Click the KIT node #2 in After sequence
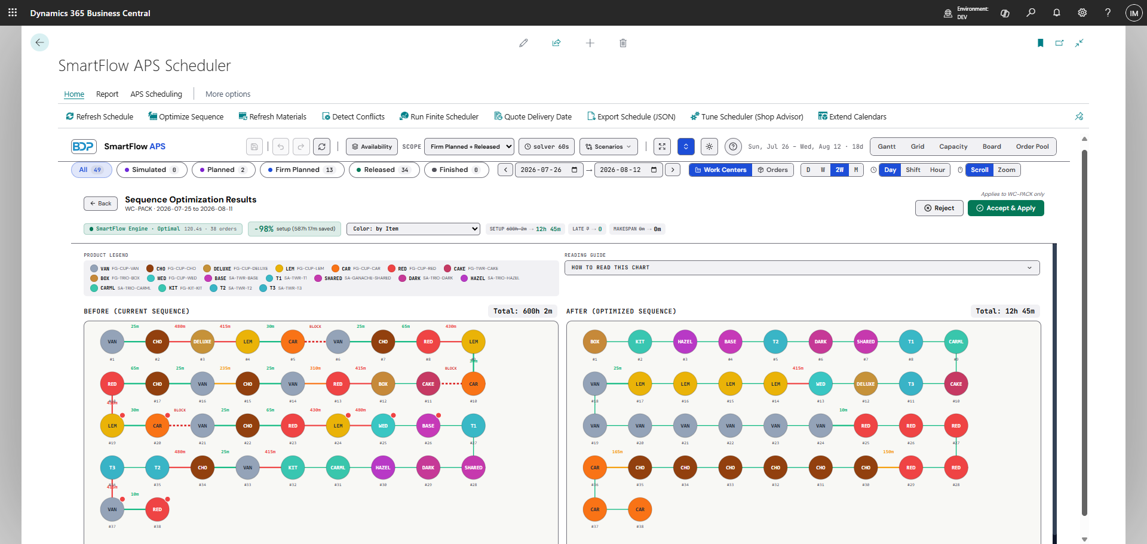The height and width of the screenshot is (544, 1147). [x=640, y=342]
